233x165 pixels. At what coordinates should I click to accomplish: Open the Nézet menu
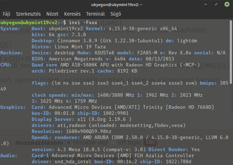52,14
